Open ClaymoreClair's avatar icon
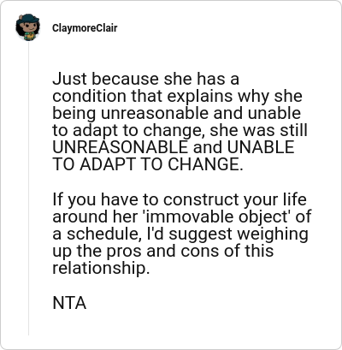The height and width of the screenshot is (350, 342). tap(27, 27)
